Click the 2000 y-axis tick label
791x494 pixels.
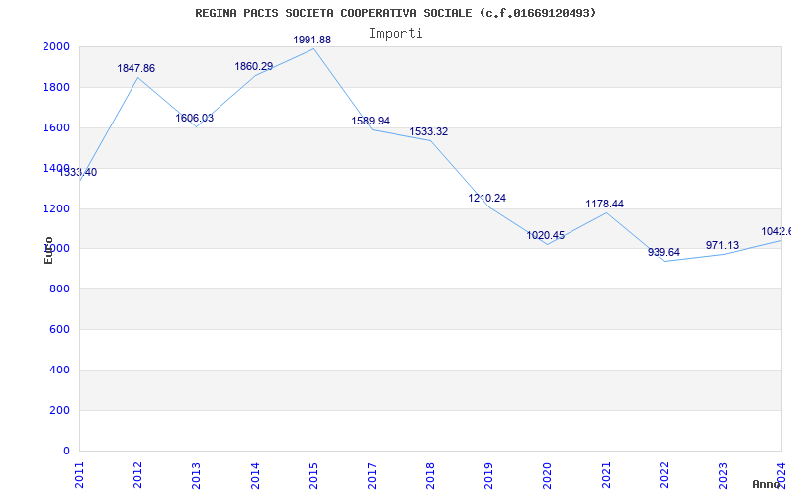(56, 46)
